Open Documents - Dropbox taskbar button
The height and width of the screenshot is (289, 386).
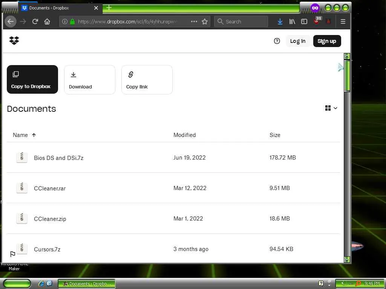[87, 284]
